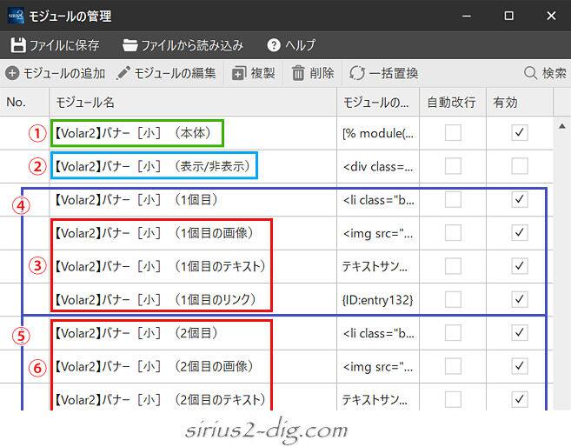The image size is (571, 447).
Task: Click the pencil edit icon
Action: (x=123, y=73)
